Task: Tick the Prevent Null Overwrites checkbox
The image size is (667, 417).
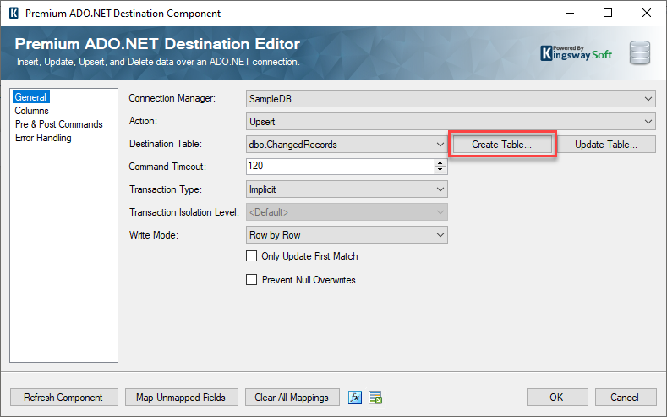Action: (251, 280)
